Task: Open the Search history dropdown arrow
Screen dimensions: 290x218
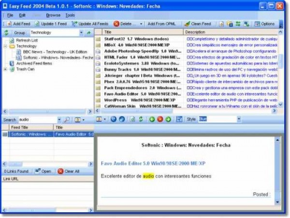Action: coord(59,120)
